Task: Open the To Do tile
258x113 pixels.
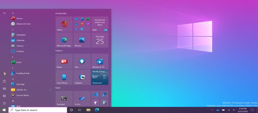Action: [82, 98]
